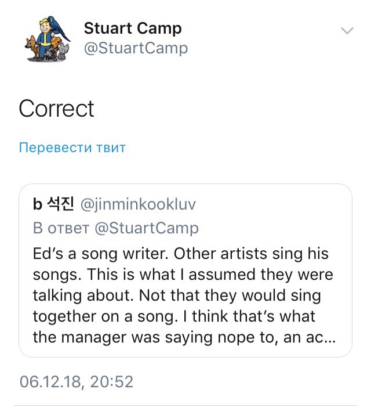The width and height of the screenshot is (371, 411).
Task: Click the "Stuart Camp" display name
Action: pyautogui.click(x=132, y=28)
